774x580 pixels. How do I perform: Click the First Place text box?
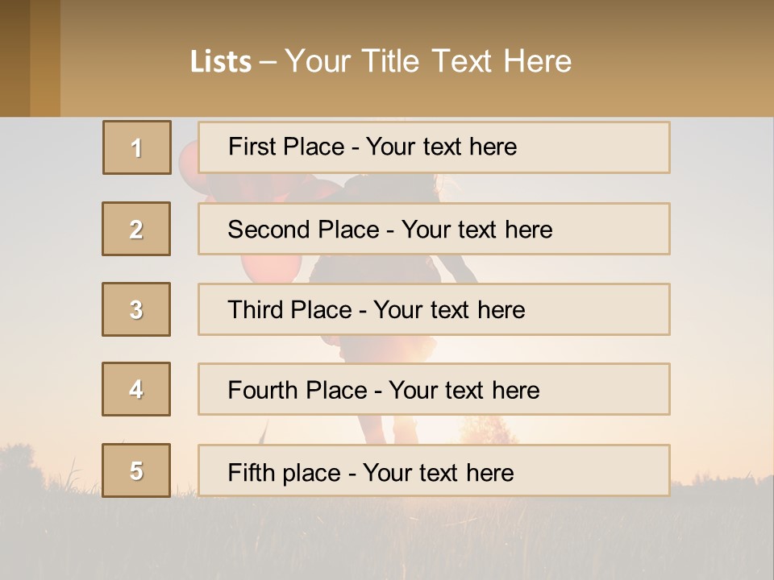[x=434, y=147]
